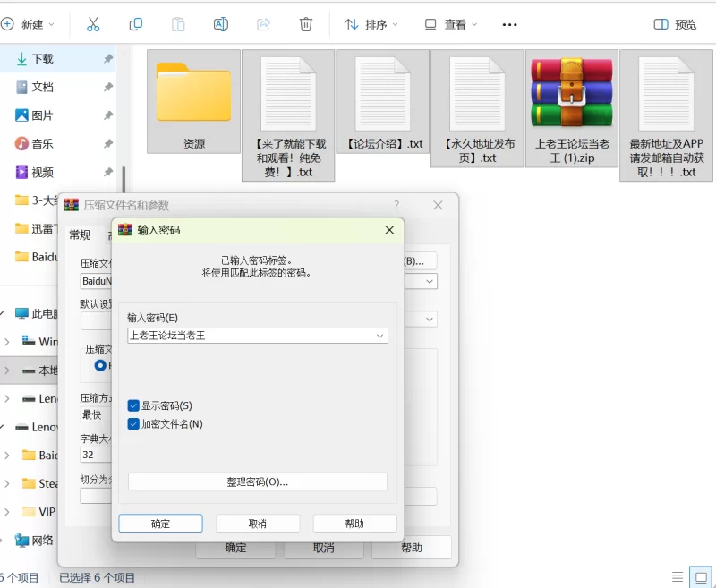Viewport: 716px width, 588px height.
Task: Click 帮助 in the password dialog
Action: coord(354,524)
